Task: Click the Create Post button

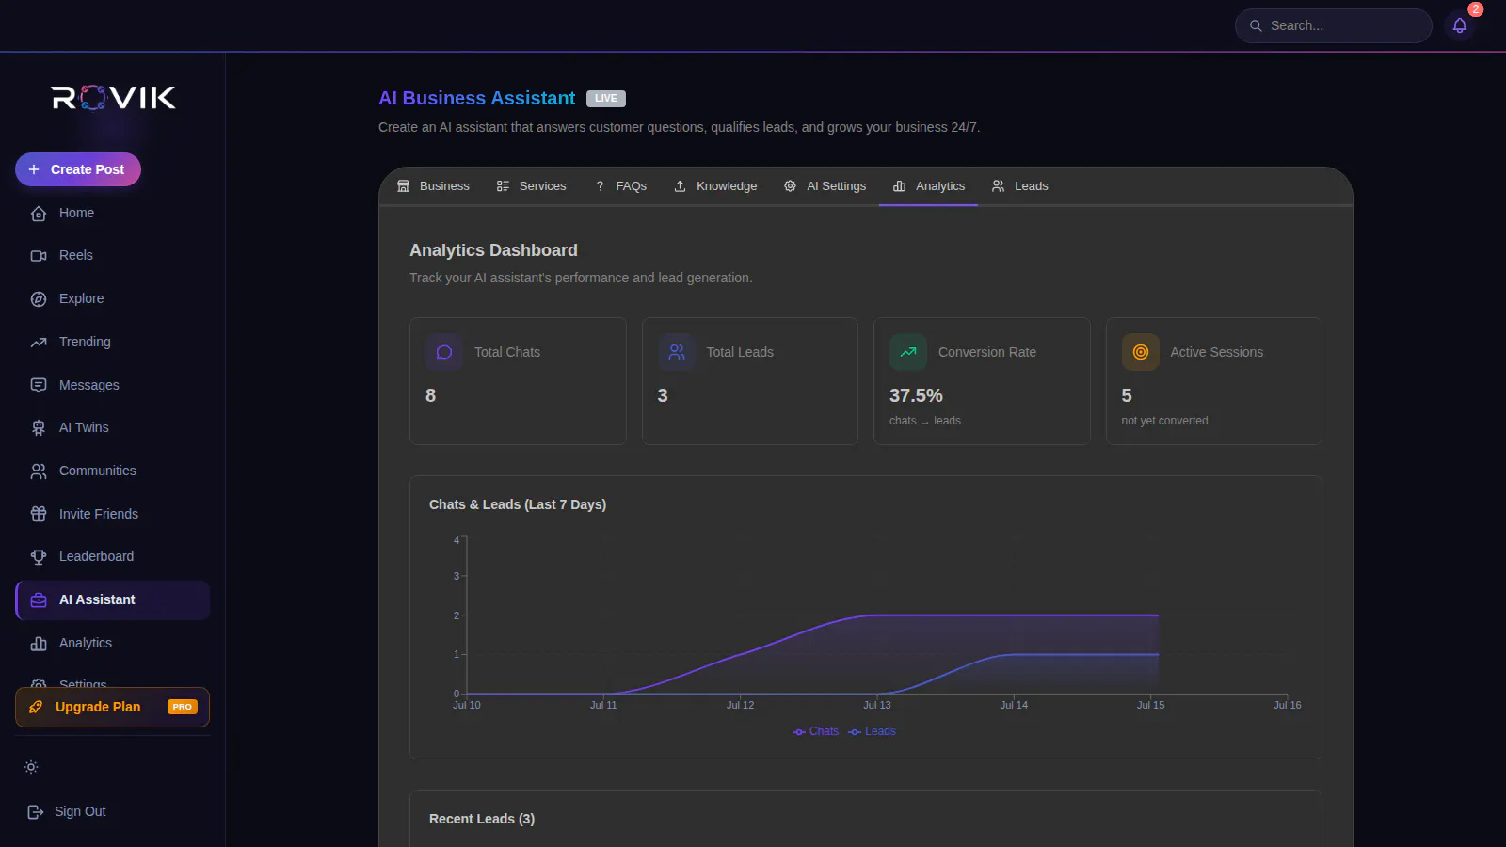Action: click(x=78, y=169)
